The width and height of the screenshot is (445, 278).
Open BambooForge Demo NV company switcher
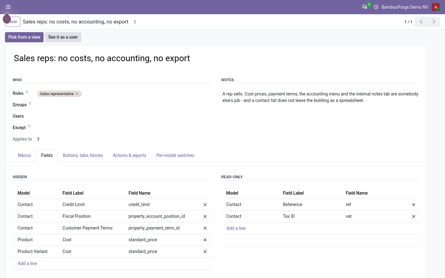(x=405, y=7)
